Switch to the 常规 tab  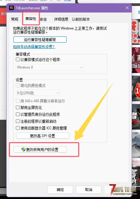coord(15,19)
